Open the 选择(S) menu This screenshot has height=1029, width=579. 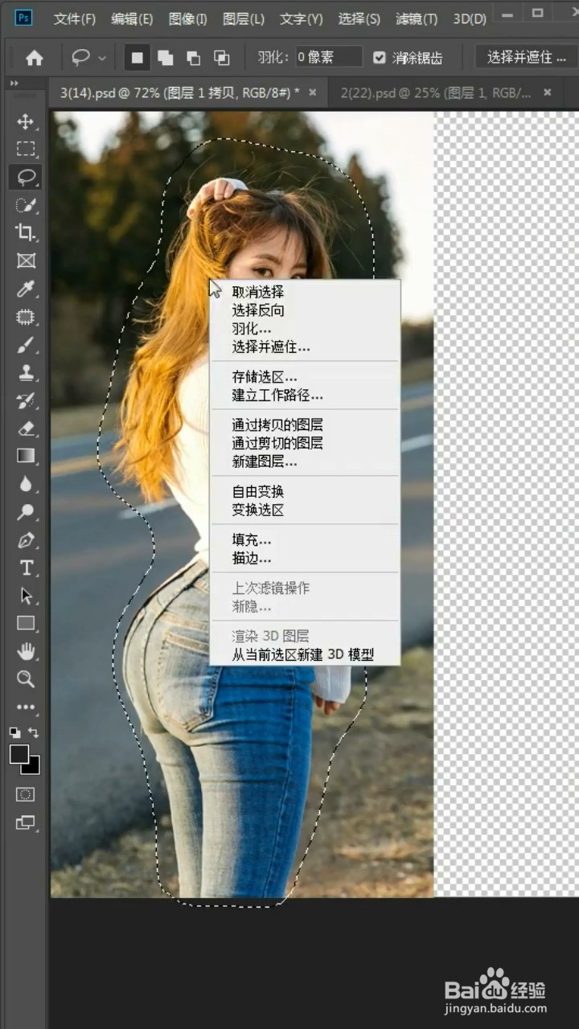359,18
